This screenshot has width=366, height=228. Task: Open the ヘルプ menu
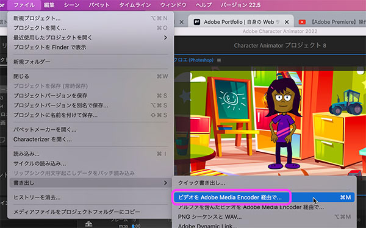pos(204,5)
